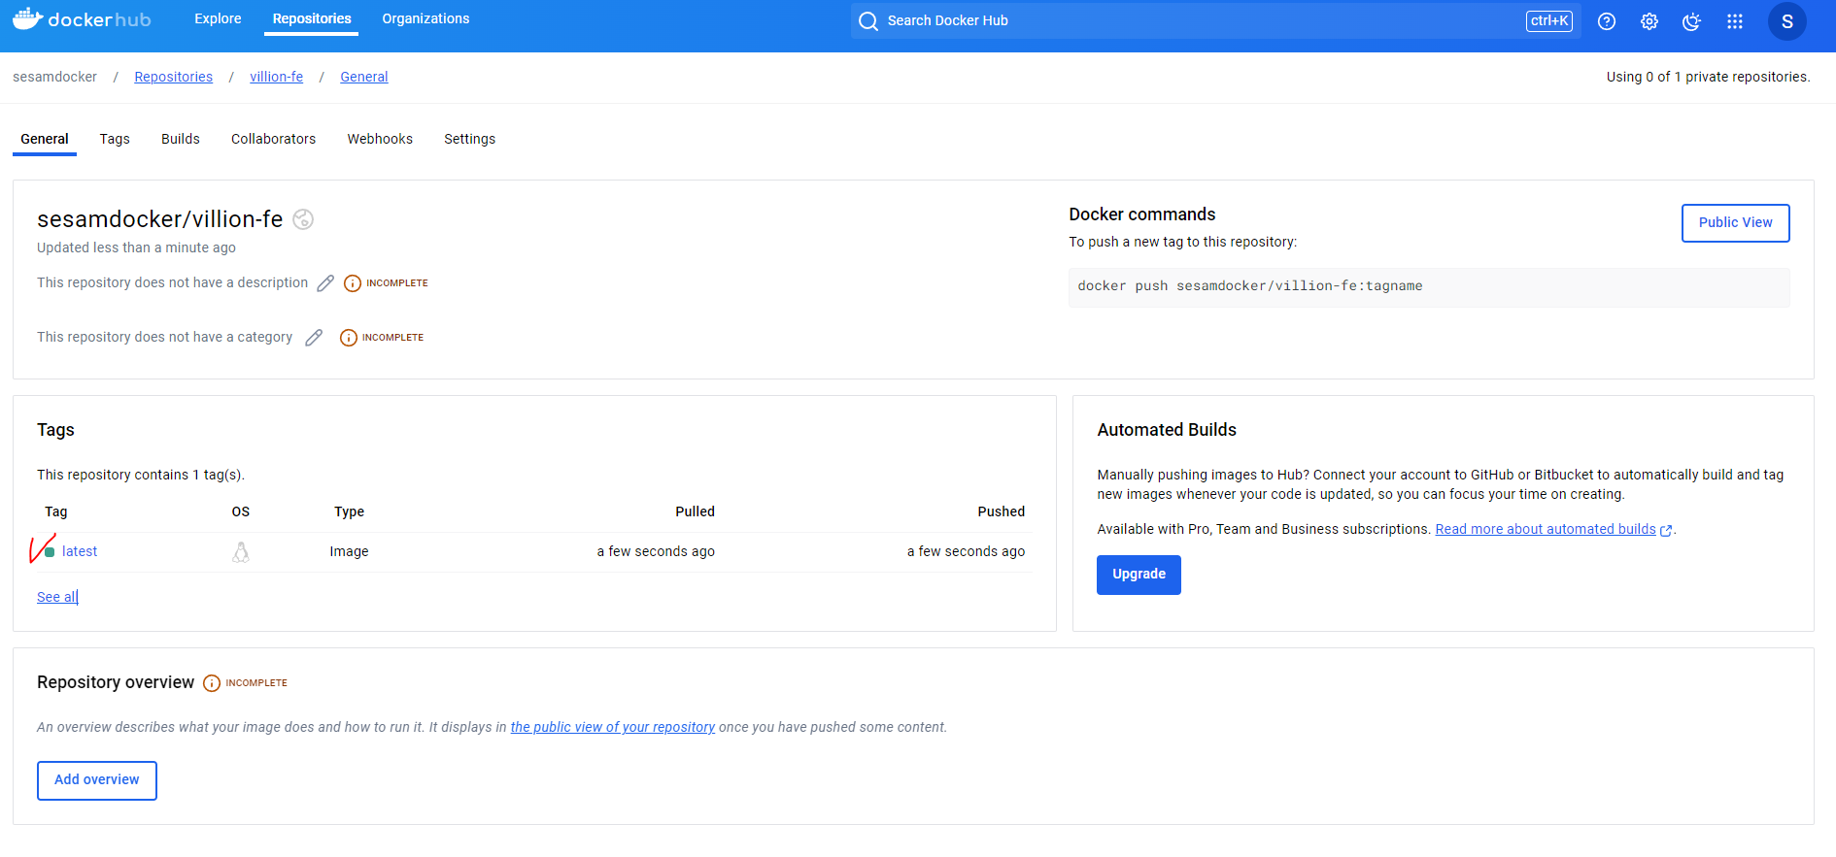Image resolution: width=1836 pixels, height=857 pixels.
Task: Click the 'Type' column header
Action: (x=349, y=511)
